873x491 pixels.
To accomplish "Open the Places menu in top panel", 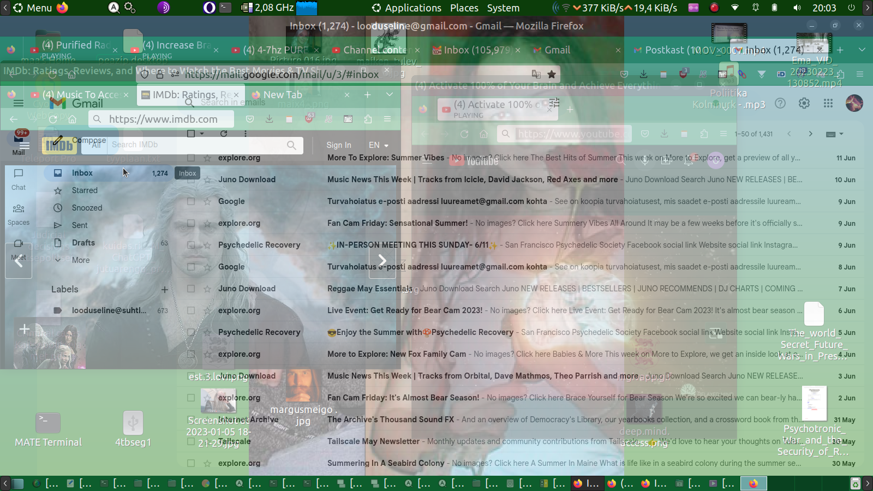I will tap(464, 8).
